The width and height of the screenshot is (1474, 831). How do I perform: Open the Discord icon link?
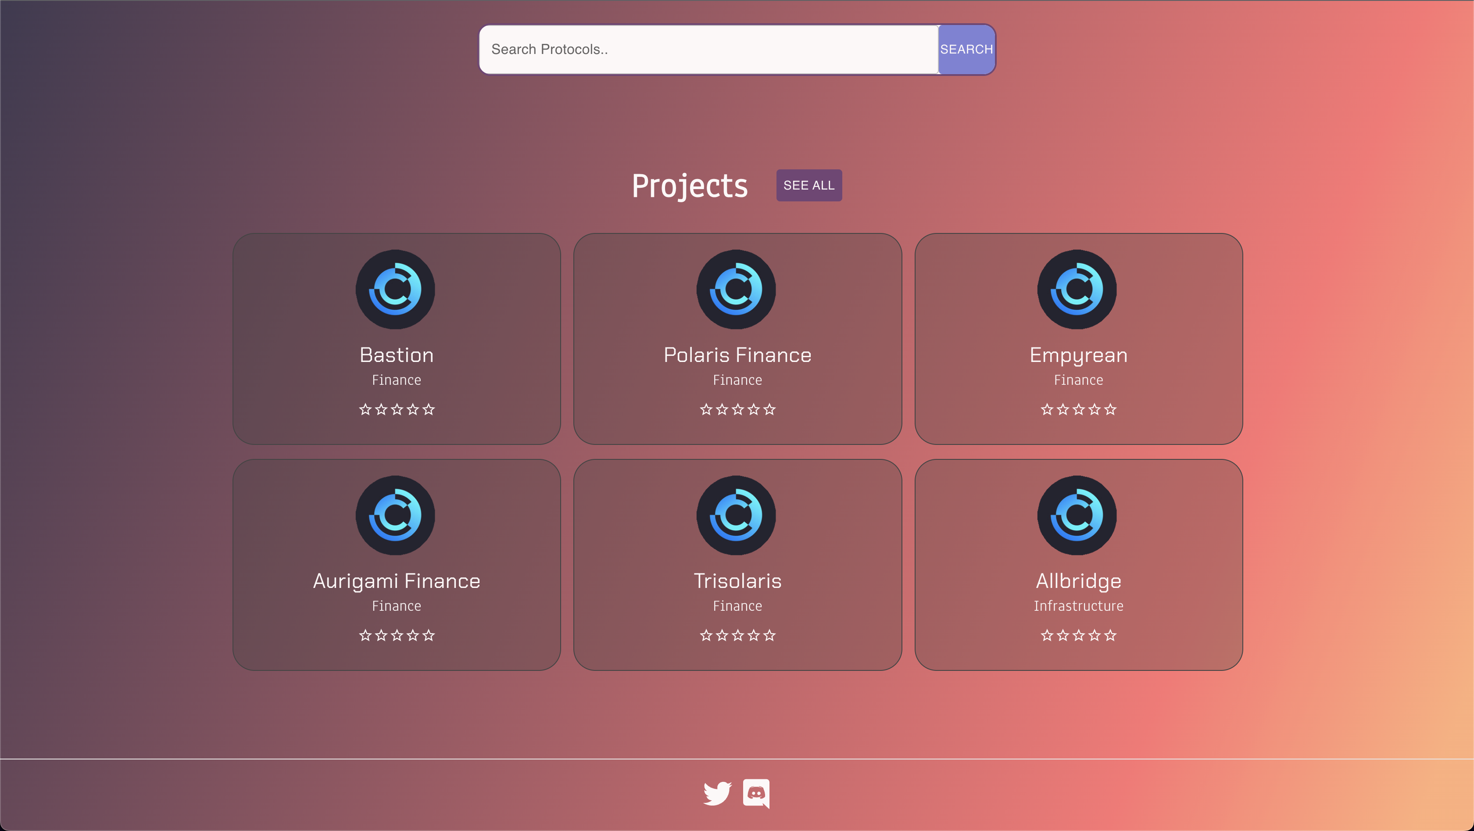[x=756, y=793]
